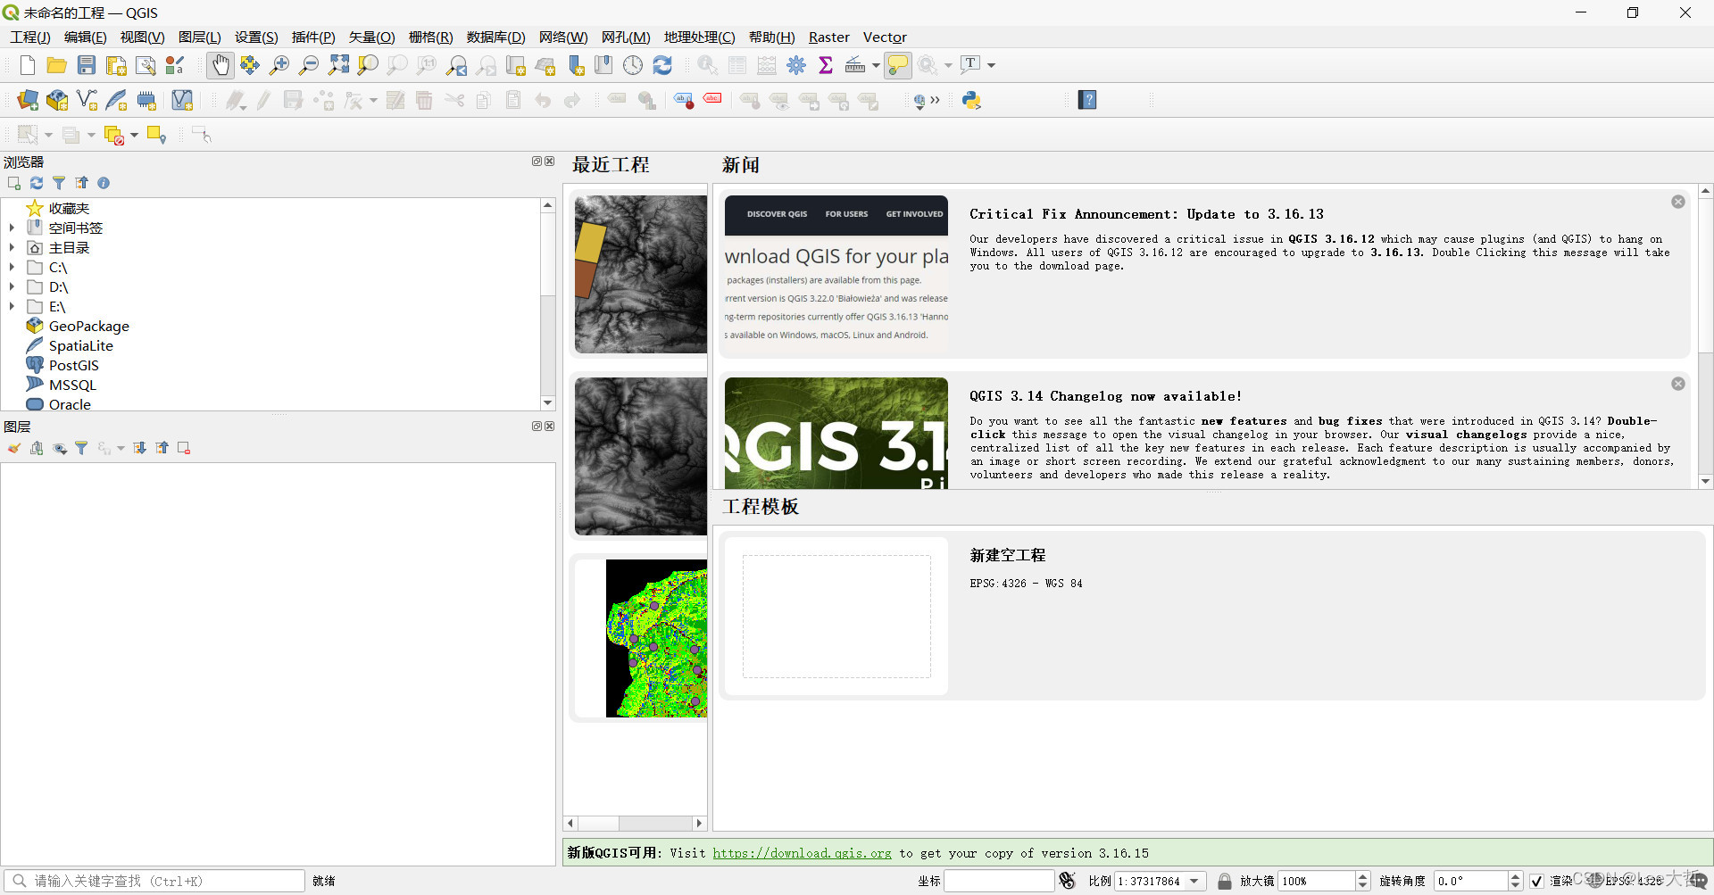
Task: Open the layer styling brush icon in Layers panel
Action: (x=14, y=448)
